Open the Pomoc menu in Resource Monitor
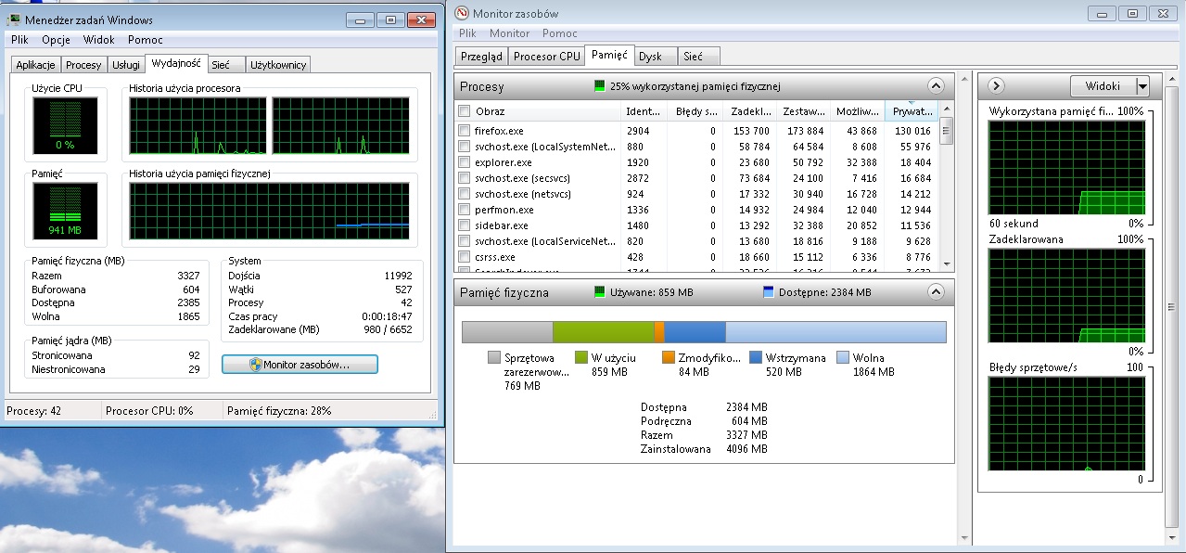This screenshot has height=553, width=1186. (x=560, y=33)
